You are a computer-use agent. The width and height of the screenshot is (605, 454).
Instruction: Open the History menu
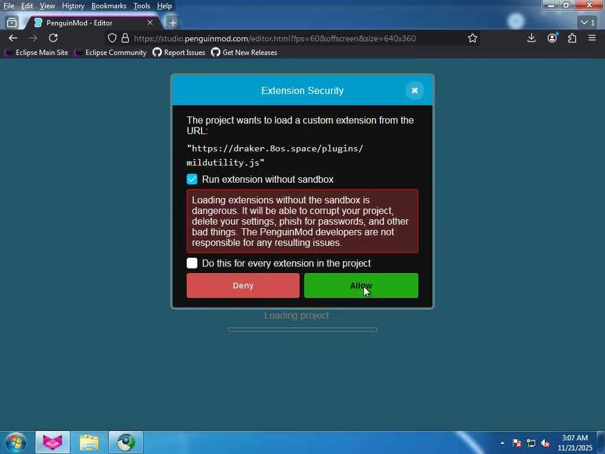point(73,6)
